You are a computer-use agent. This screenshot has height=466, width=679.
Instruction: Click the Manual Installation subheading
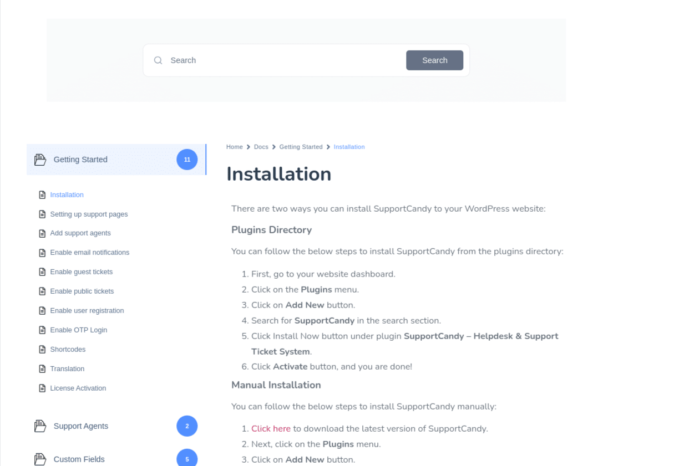276,385
